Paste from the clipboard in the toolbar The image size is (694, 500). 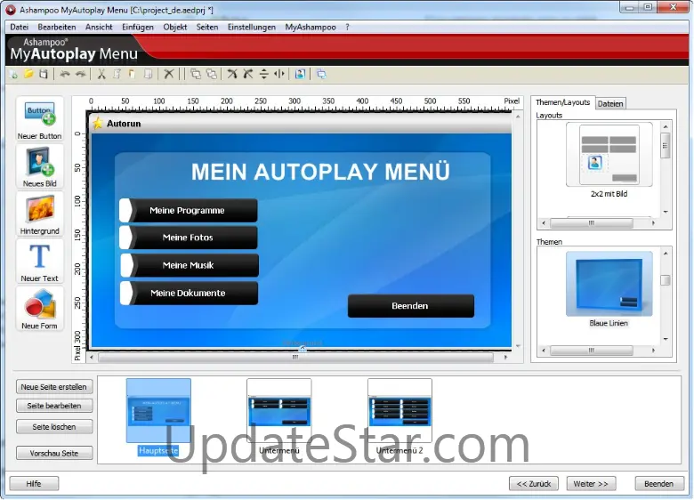132,74
